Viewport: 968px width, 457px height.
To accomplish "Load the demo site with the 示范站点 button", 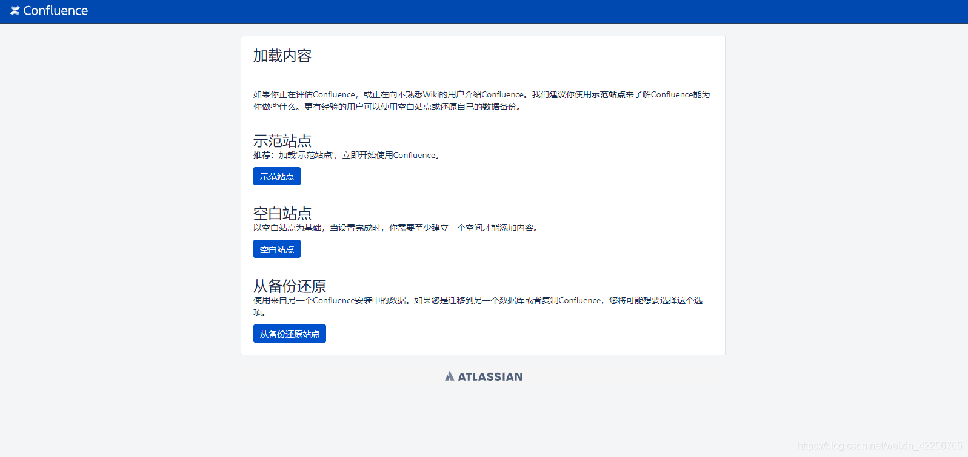I will coord(277,176).
